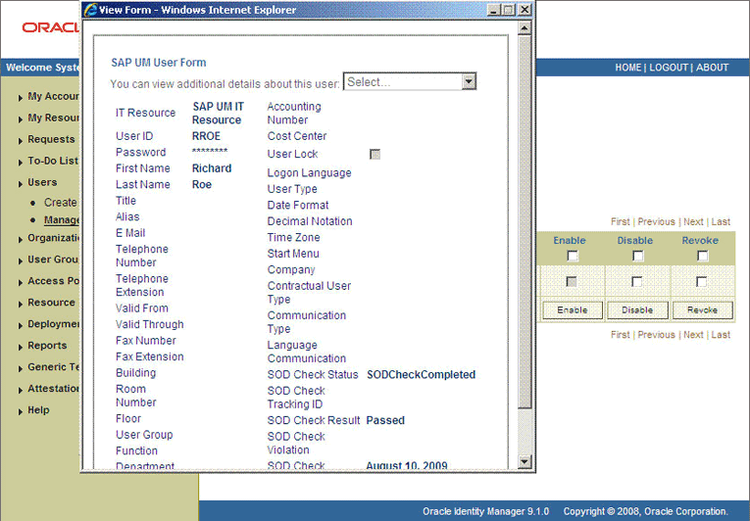Expand the To-Do List menu arrow
The image size is (750, 521).
20,163
